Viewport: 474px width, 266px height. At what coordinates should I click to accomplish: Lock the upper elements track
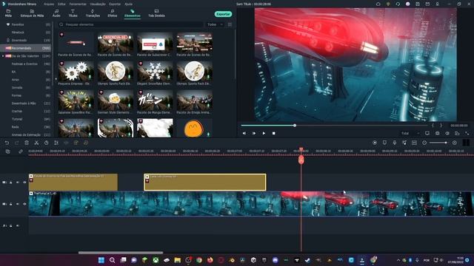pos(11,183)
